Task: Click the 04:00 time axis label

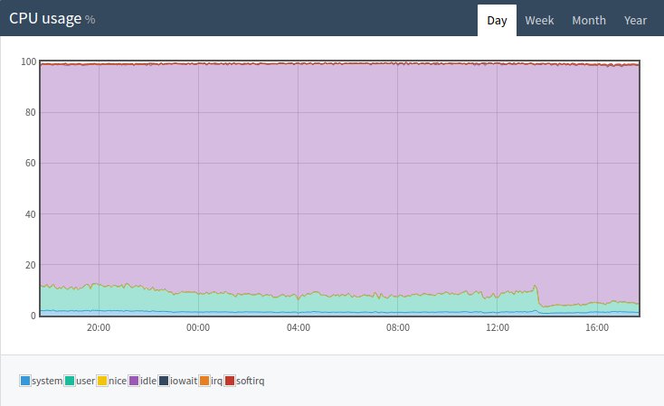Action: 299,327
